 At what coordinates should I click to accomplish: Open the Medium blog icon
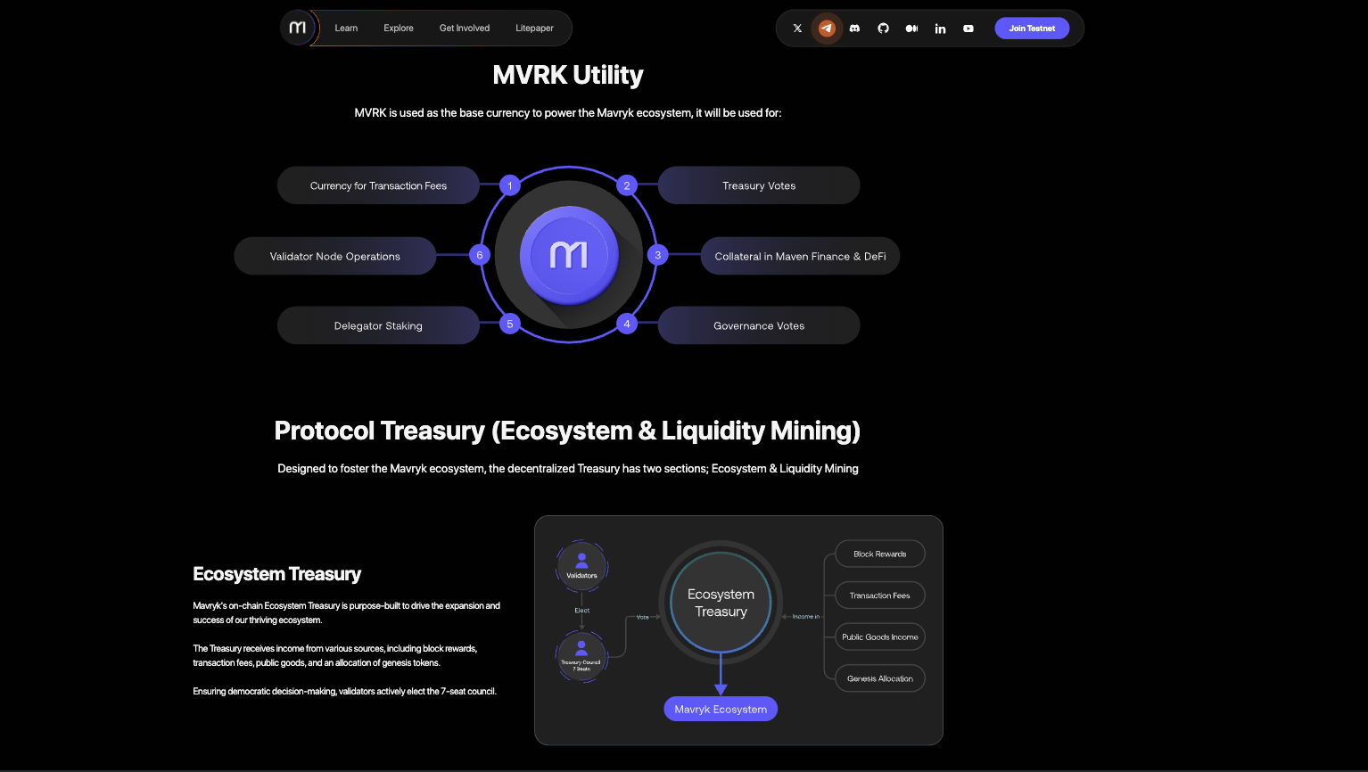(911, 29)
